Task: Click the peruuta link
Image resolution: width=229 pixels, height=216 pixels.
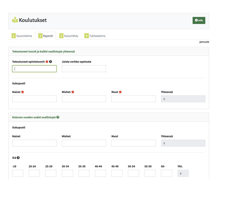Action: 204,42
